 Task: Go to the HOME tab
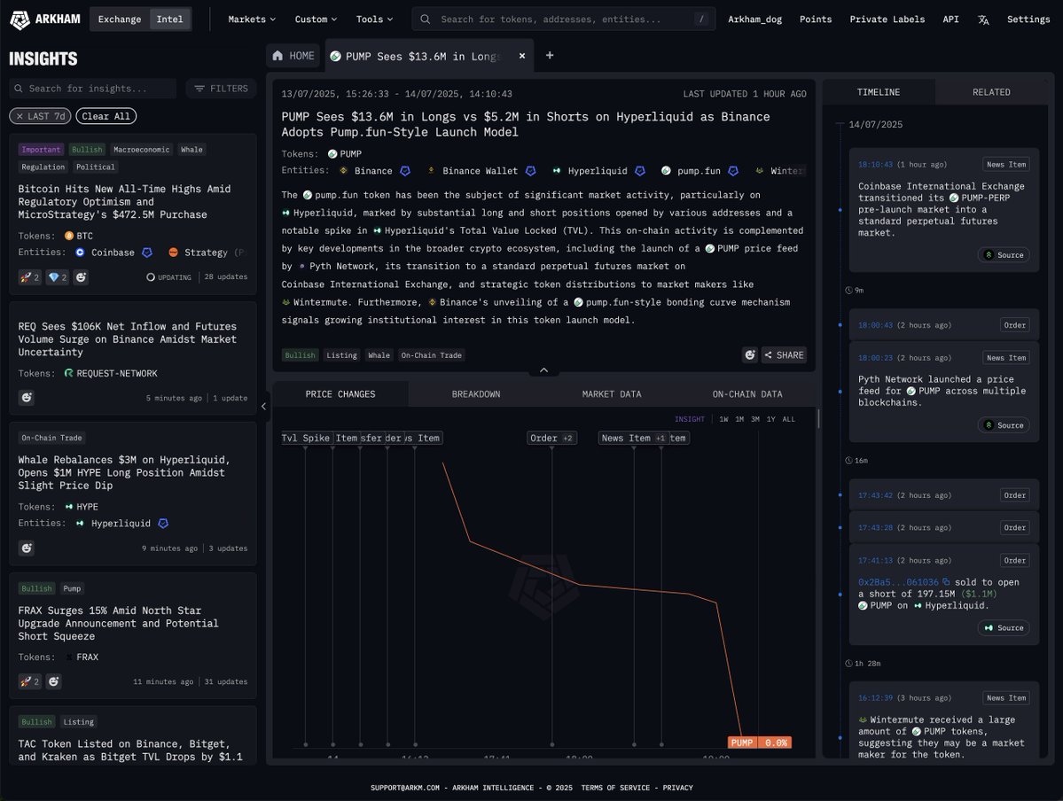(293, 56)
